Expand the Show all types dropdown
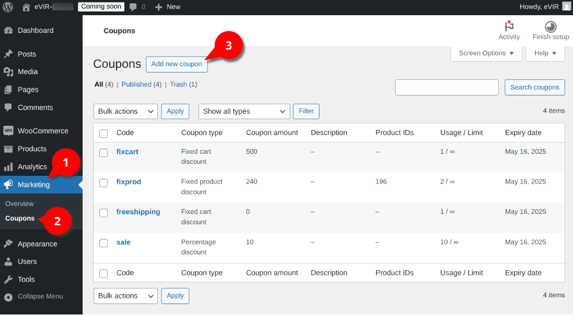The height and width of the screenshot is (315, 573). 244,111
